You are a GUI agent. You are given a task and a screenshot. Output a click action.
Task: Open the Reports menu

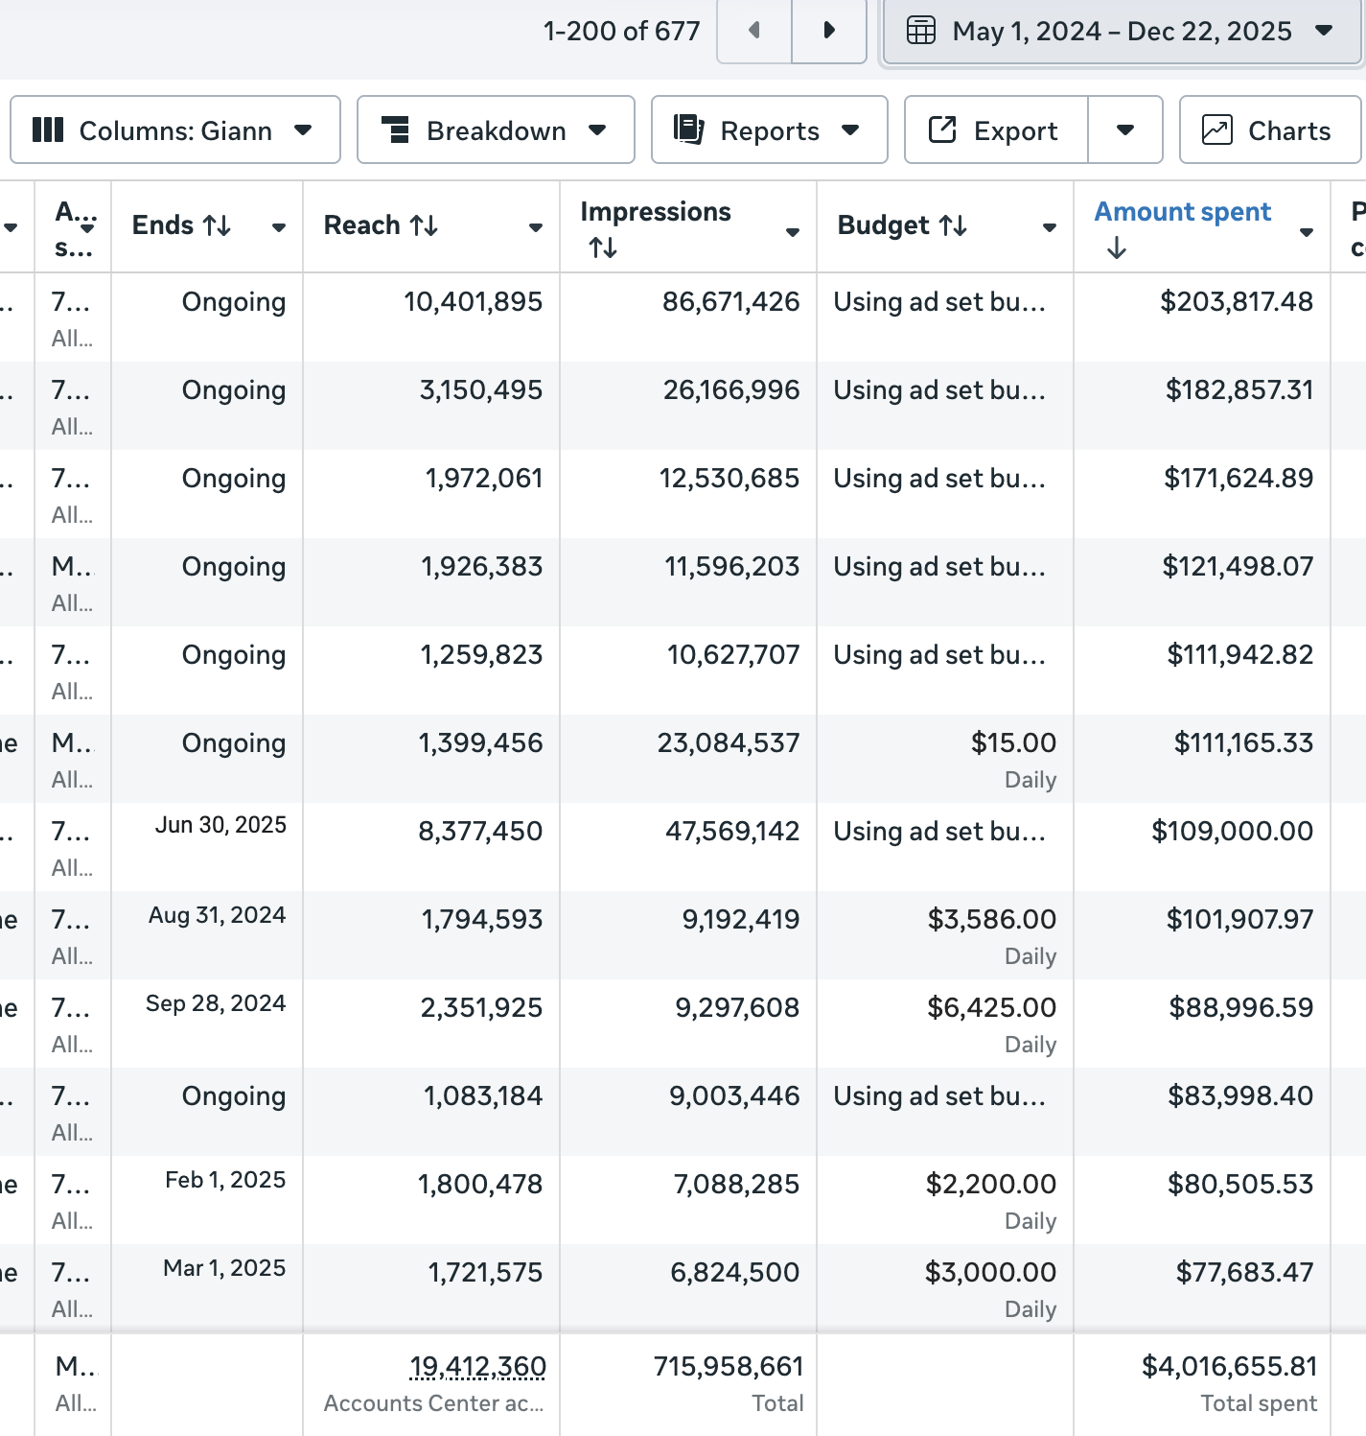click(769, 129)
